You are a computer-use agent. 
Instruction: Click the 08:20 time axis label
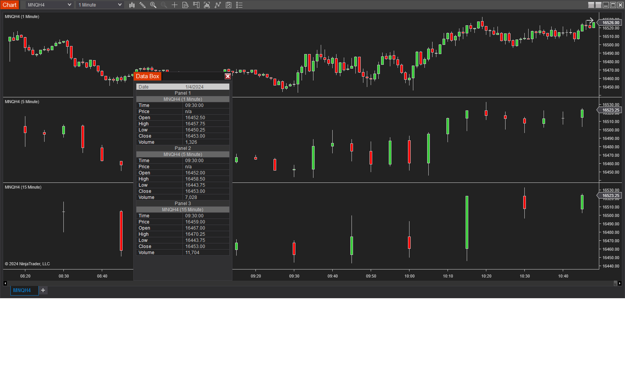[25, 276]
